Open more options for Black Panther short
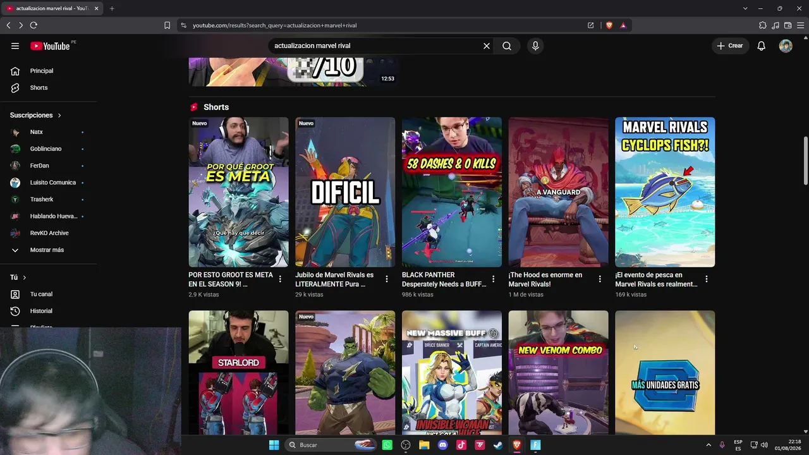The width and height of the screenshot is (809, 455). click(494, 279)
